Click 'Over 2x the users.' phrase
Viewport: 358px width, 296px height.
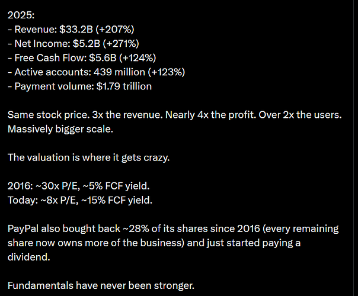click(300, 115)
